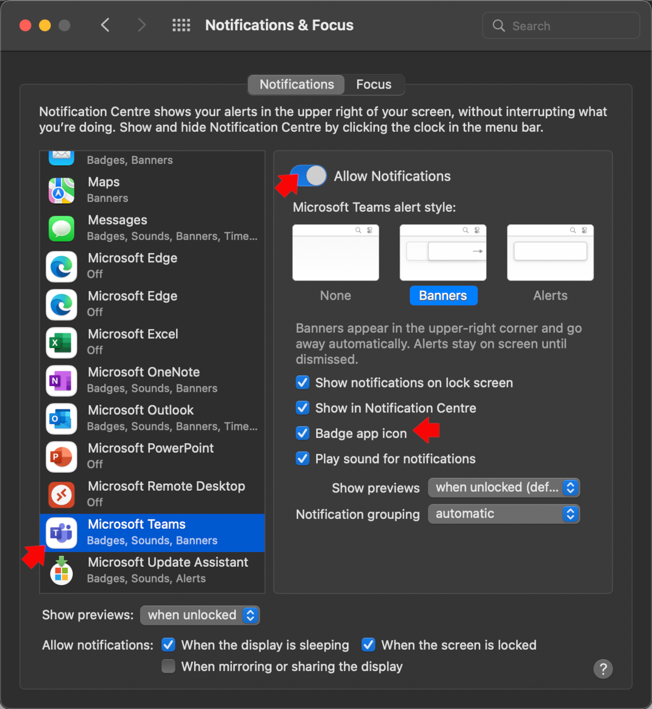Turn off the Allow Notifications switch
The width and height of the screenshot is (652, 709).
coord(309,176)
